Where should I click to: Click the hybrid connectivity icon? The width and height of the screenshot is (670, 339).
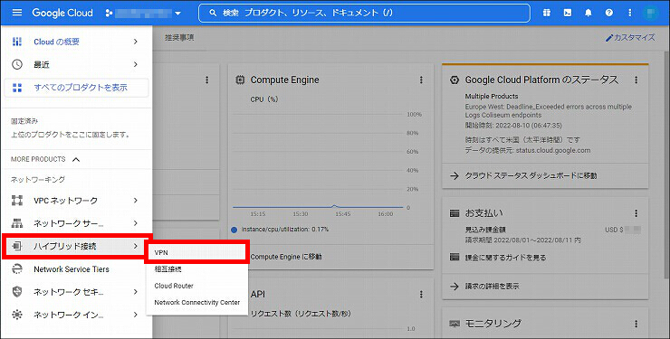tap(17, 246)
